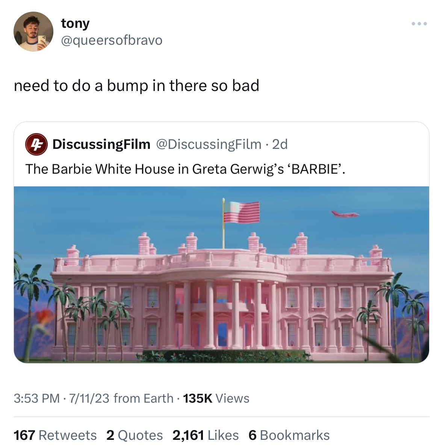
Task: Click the pink flag in the image
Action: pyautogui.click(x=242, y=212)
